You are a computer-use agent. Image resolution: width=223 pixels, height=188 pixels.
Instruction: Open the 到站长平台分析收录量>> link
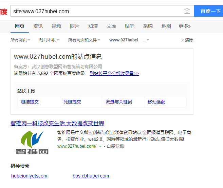pyautogui.click(x=114, y=73)
